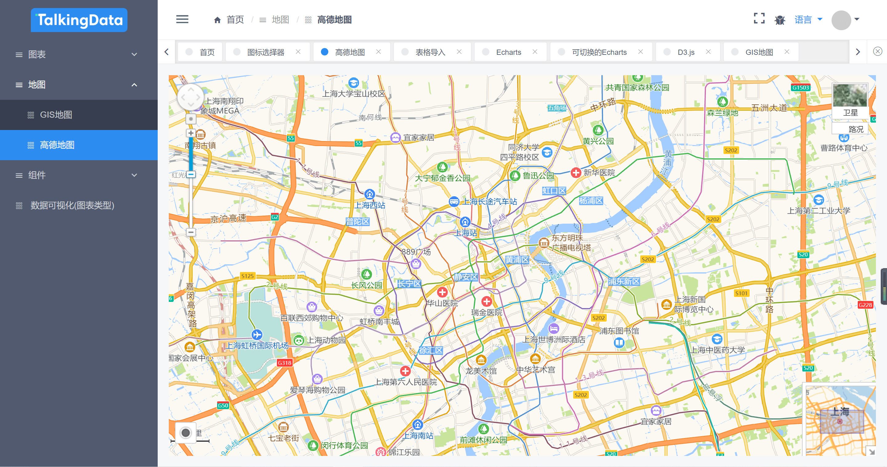Click the 上海虹桥国际机场 airport marker
Screen dimensions: 887x467
click(257, 335)
